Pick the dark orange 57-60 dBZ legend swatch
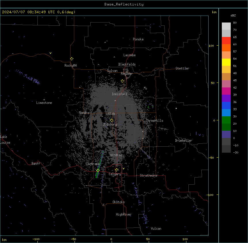248x243 pixels. coord(226,48)
